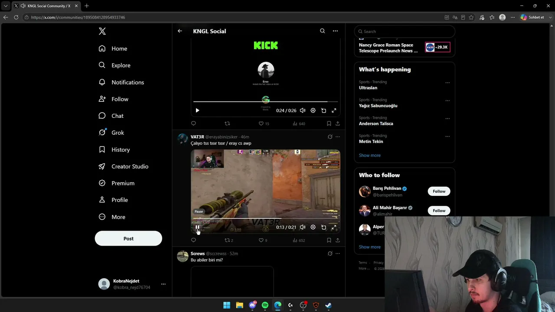Click the Follow sidebar icon
The height and width of the screenshot is (312, 555).
[102, 99]
